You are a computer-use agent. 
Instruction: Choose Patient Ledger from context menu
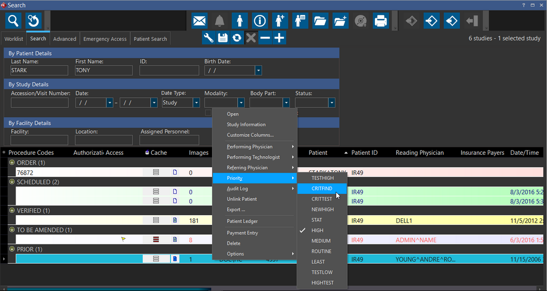coord(242,221)
